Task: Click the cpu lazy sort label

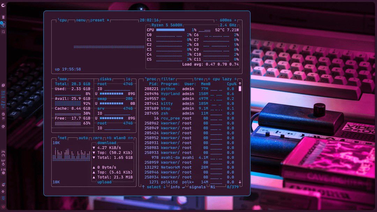Action: point(222,79)
